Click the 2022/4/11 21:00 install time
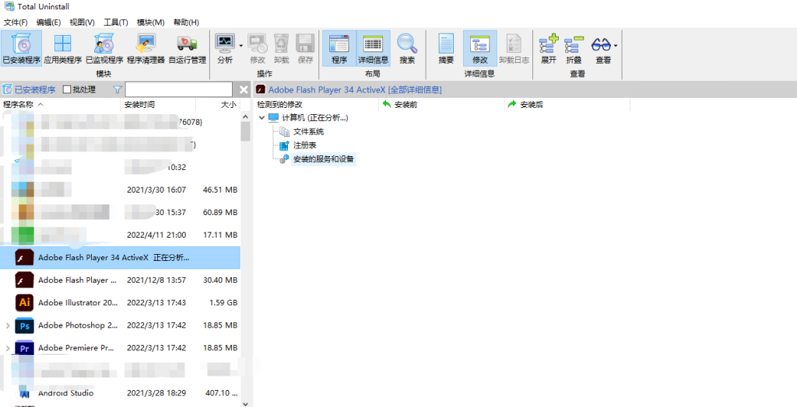797x407 pixels. click(156, 235)
